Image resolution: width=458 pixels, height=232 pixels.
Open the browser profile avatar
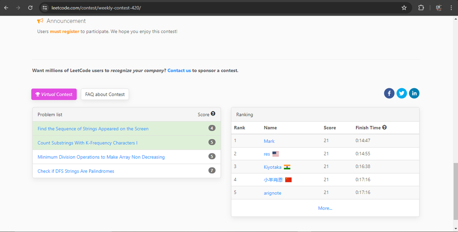pos(439,8)
